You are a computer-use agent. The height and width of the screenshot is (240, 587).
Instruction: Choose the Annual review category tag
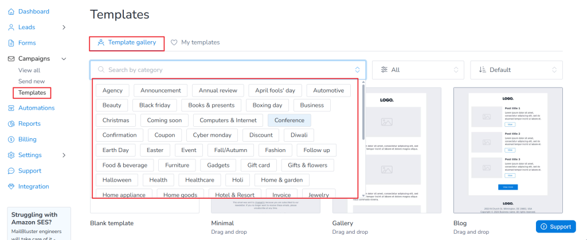point(218,90)
